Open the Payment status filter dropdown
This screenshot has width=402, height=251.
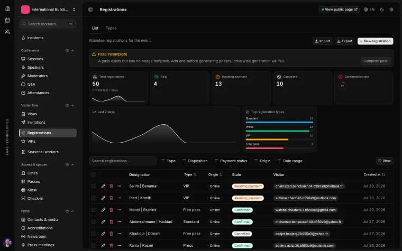(x=231, y=161)
